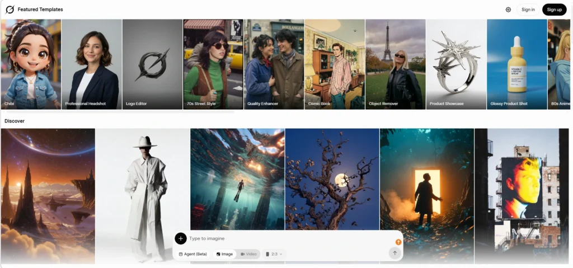Image resolution: width=573 pixels, height=268 pixels.
Task: Open the Professional Headshot template
Action: [92, 64]
